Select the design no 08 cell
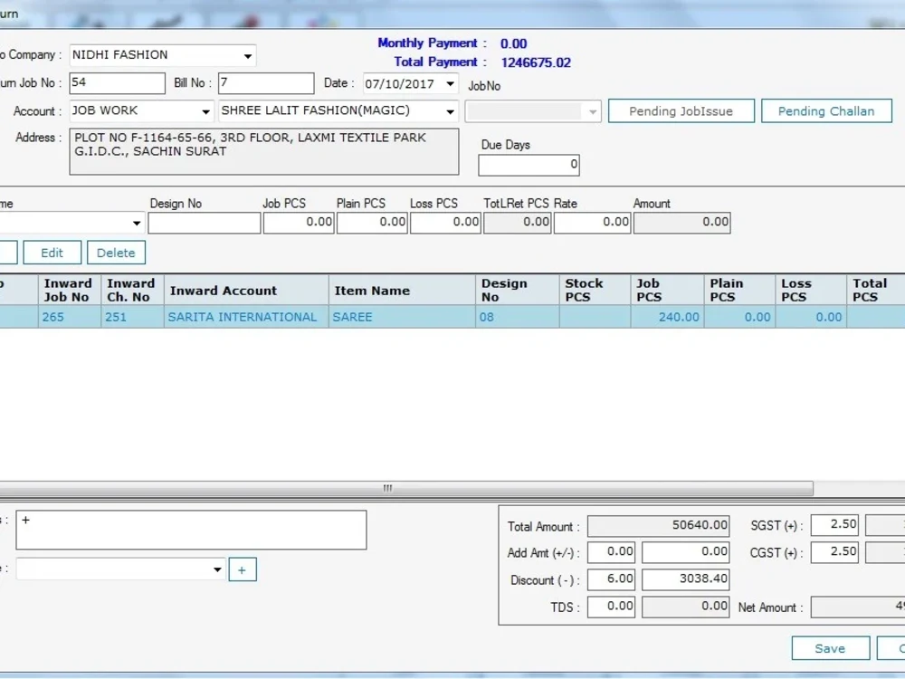 [x=518, y=317]
